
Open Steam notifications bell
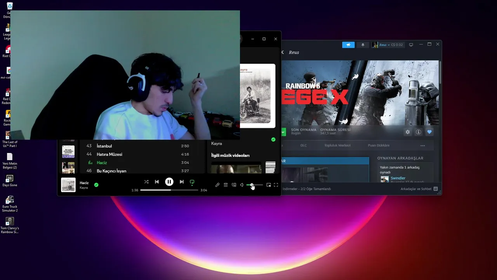(x=363, y=45)
